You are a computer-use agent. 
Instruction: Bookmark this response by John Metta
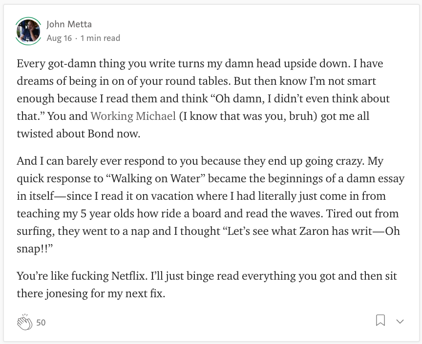pos(380,320)
